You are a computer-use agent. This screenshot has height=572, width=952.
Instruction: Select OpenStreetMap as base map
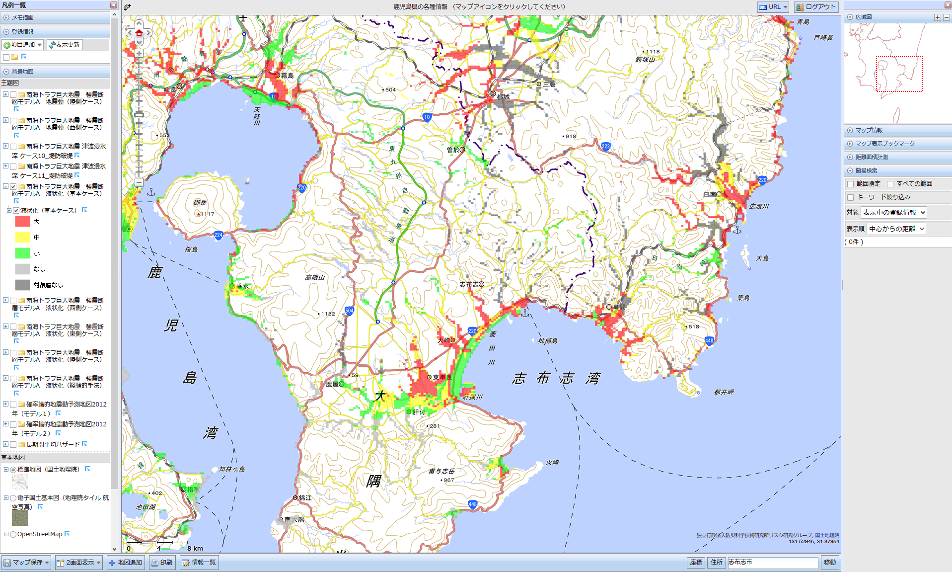pyautogui.click(x=13, y=534)
